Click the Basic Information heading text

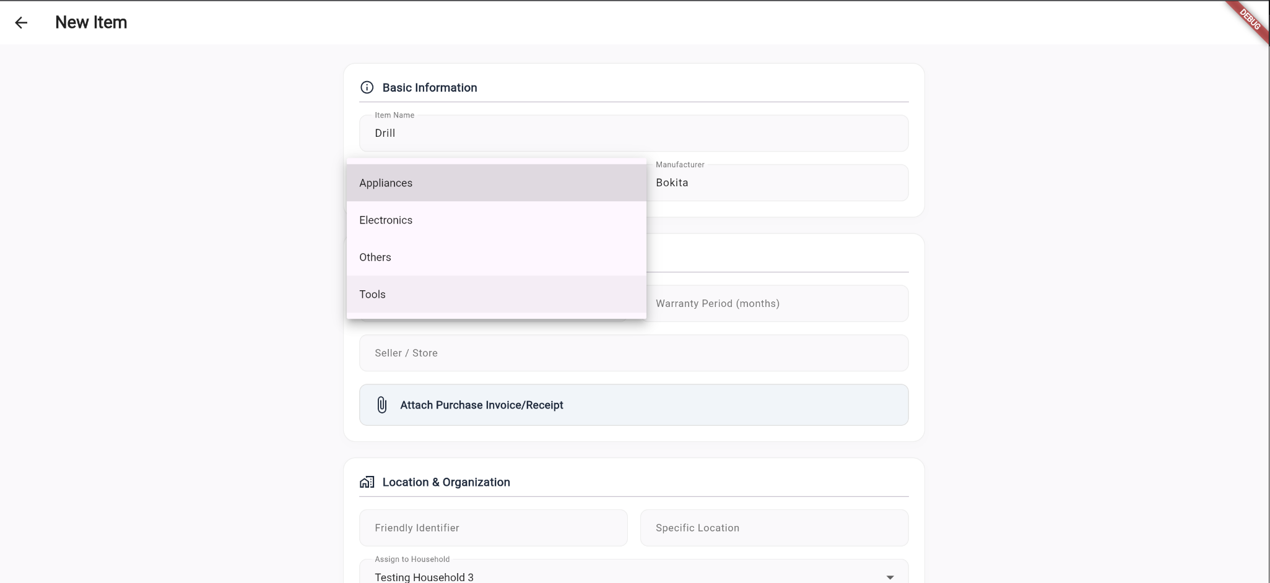coord(430,87)
